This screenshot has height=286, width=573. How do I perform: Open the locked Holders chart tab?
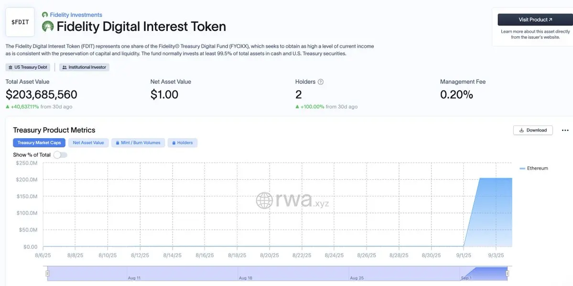tap(183, 143)
